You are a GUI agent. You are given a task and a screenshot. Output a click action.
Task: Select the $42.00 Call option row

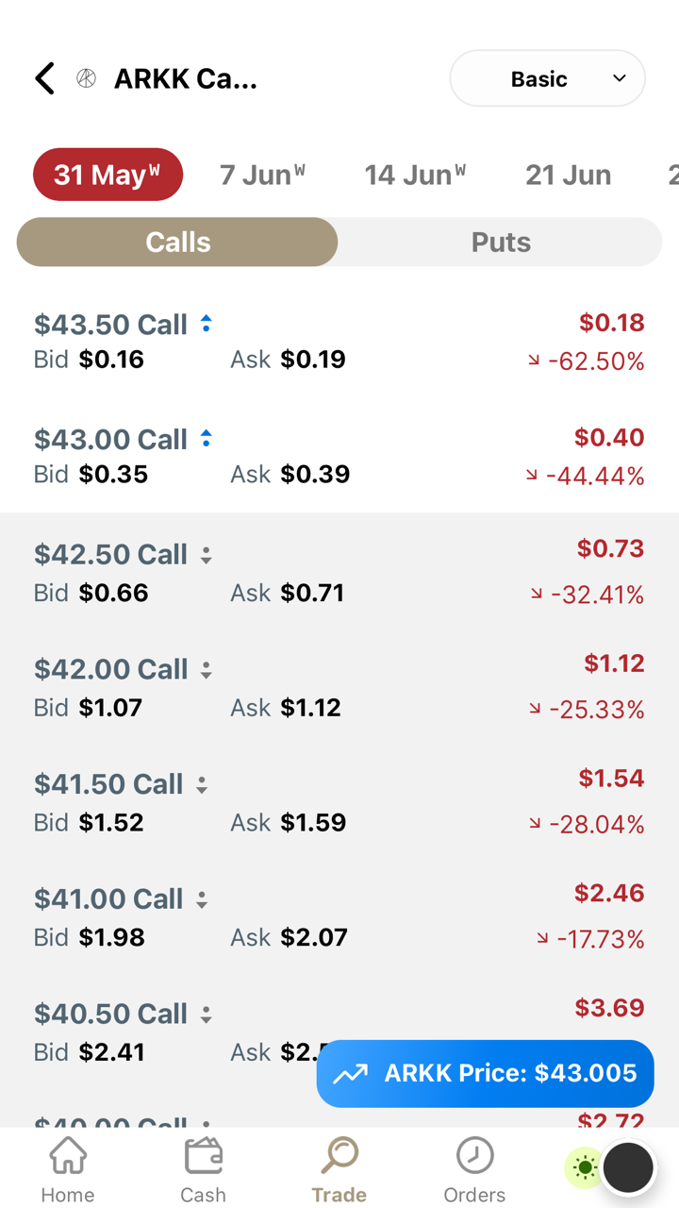click(x=339, y=687)
